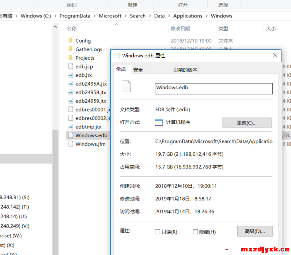Select the GatherLogs folder icon
The width and height of the screenshot is (291, 255).
[x=70, y=49]
